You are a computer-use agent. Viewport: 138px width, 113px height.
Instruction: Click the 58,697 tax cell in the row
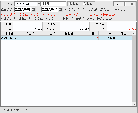124,38
